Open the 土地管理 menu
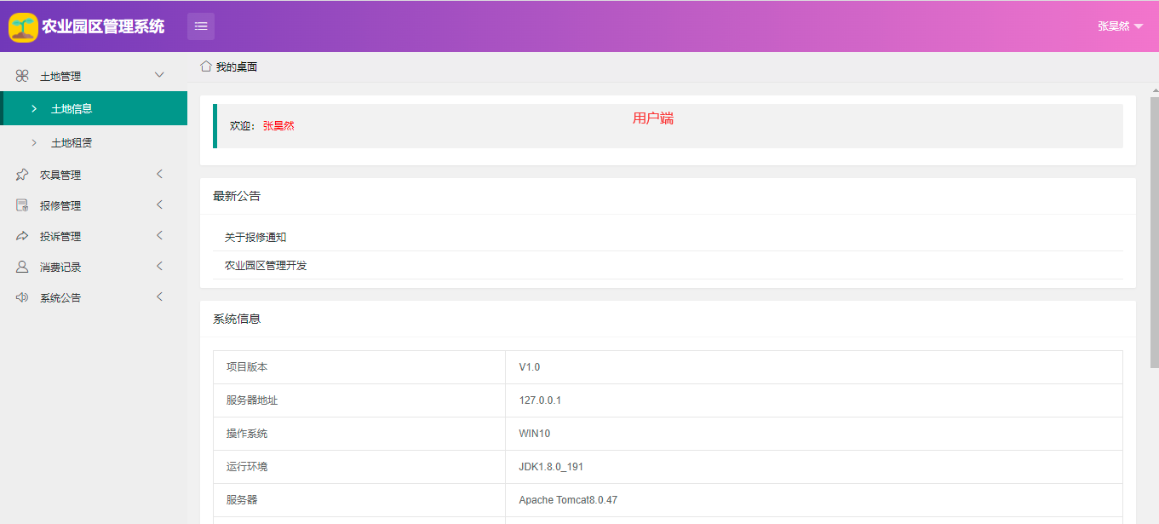This screenshot has height=524, width=1159. (x=94, y=76)
